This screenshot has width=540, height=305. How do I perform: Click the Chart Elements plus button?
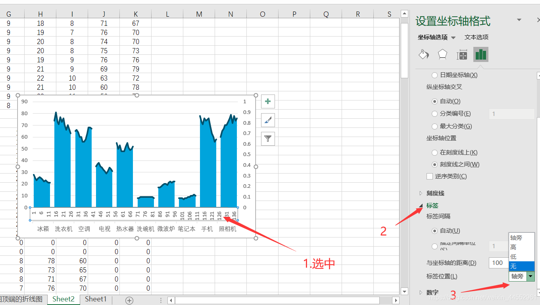(268, 101)
